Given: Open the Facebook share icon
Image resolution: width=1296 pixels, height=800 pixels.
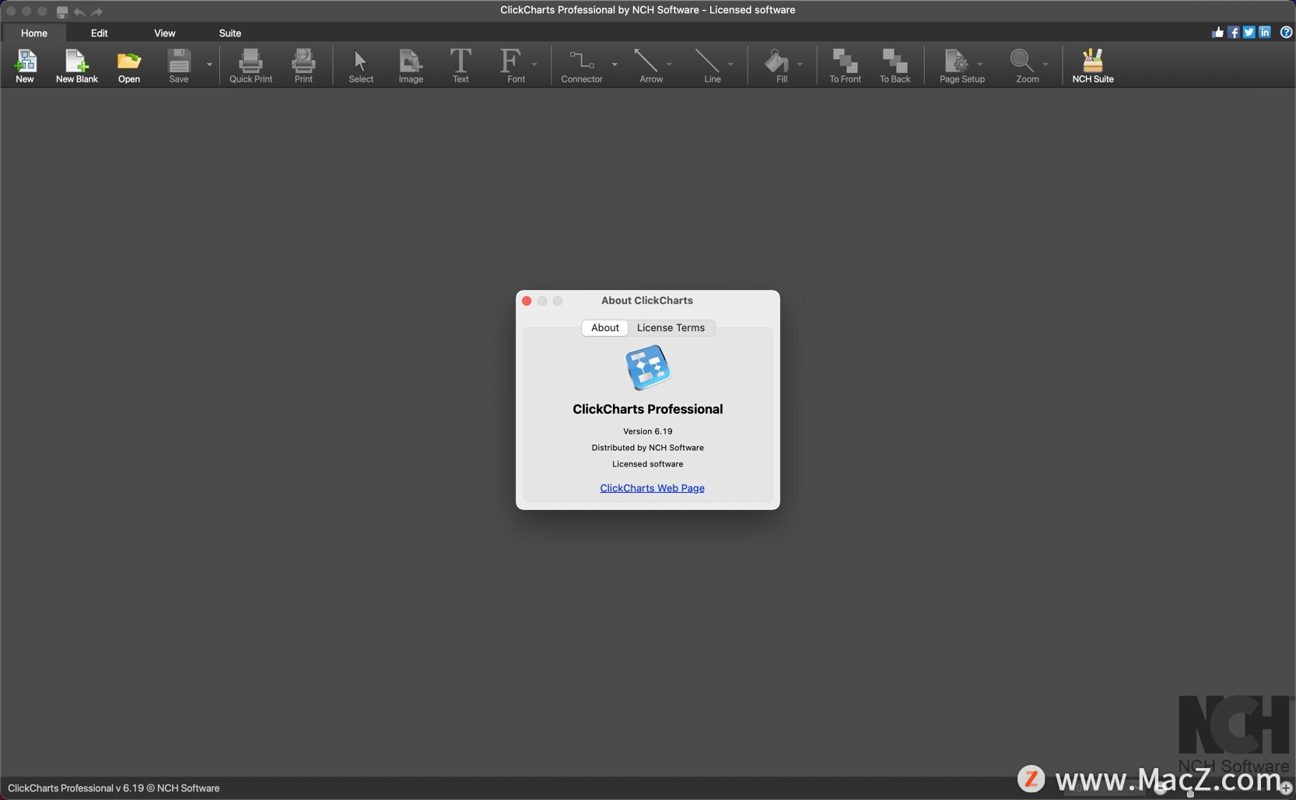Looking at the screenshot, I should coord(1234,33).
